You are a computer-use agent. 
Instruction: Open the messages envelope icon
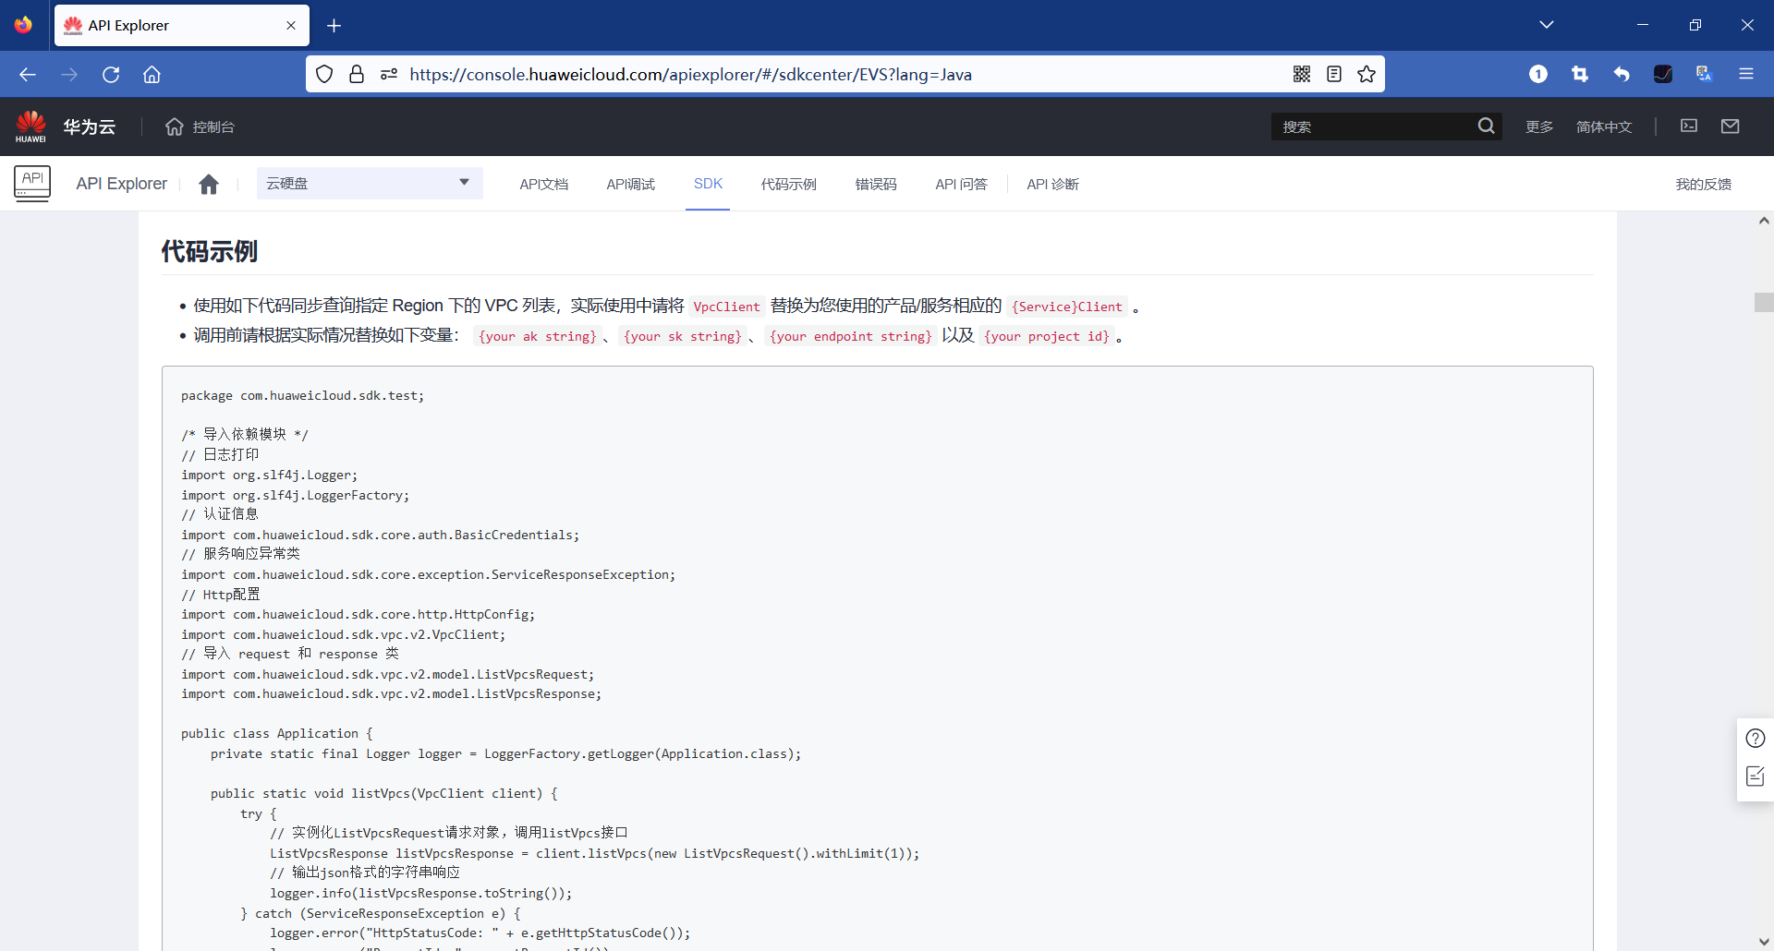click(1731, 126)
